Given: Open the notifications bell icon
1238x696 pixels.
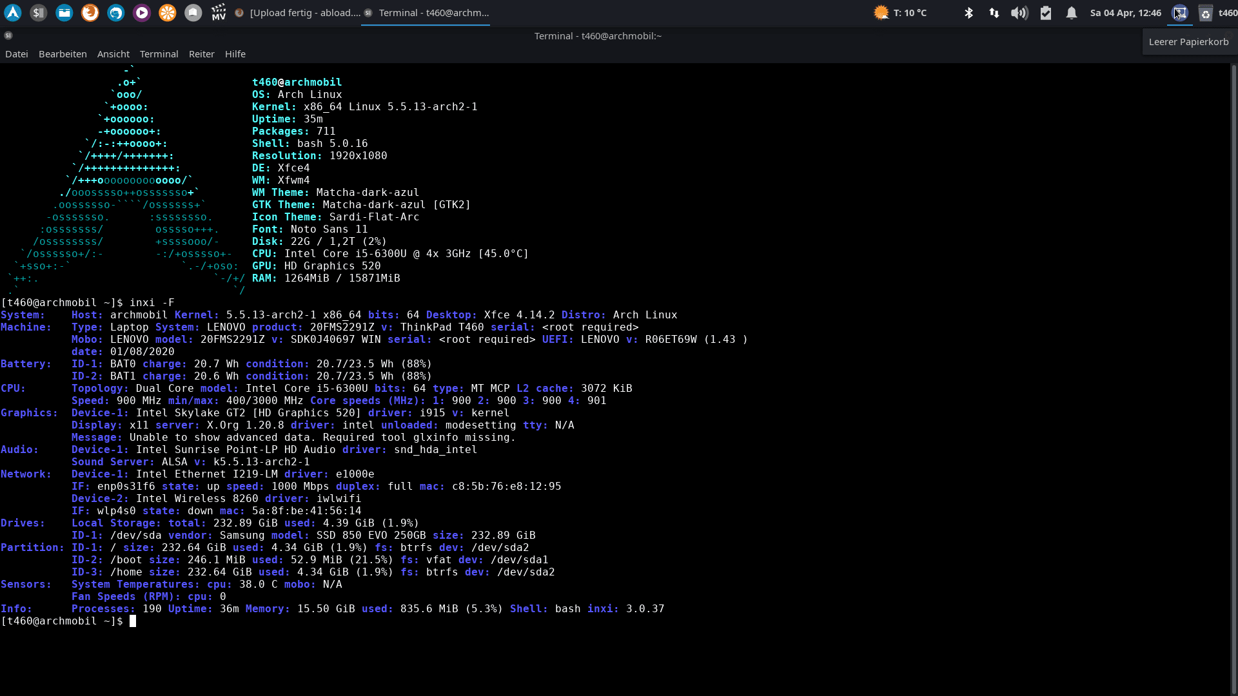Looking at the screenshot, I should [x=1072, y=13].
